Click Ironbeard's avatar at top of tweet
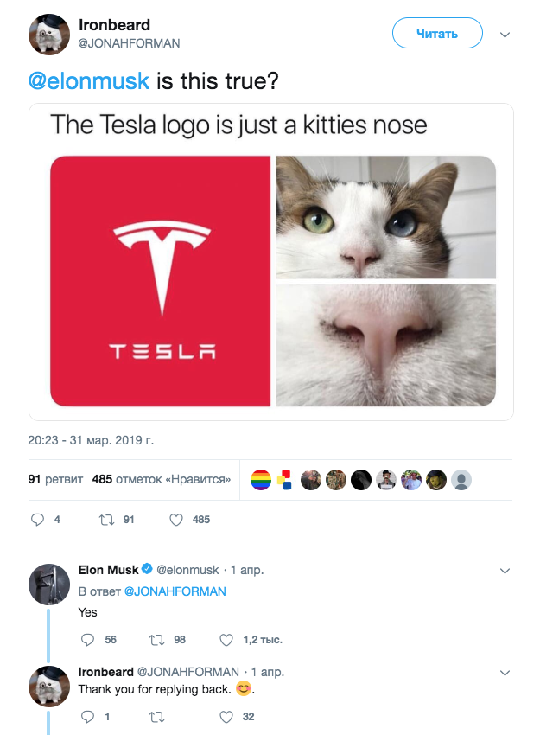This screenshot has width=540, height=735. (x=49, y=34)
